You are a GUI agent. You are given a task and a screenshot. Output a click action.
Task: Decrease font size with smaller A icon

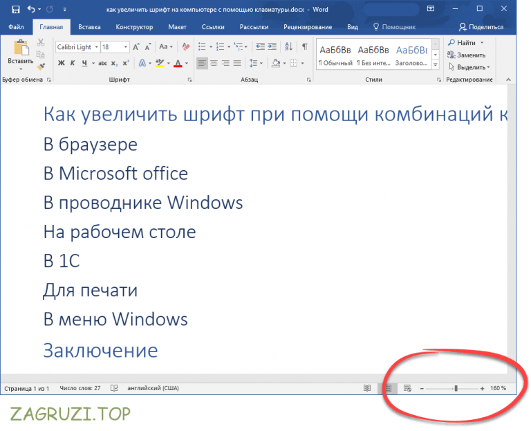pyautogui.click(x=148, y=47)
